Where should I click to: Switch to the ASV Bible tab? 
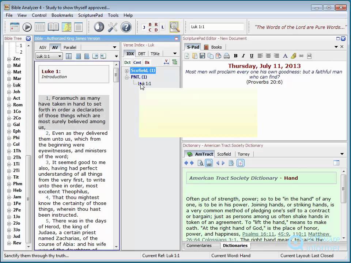(43, 47)
